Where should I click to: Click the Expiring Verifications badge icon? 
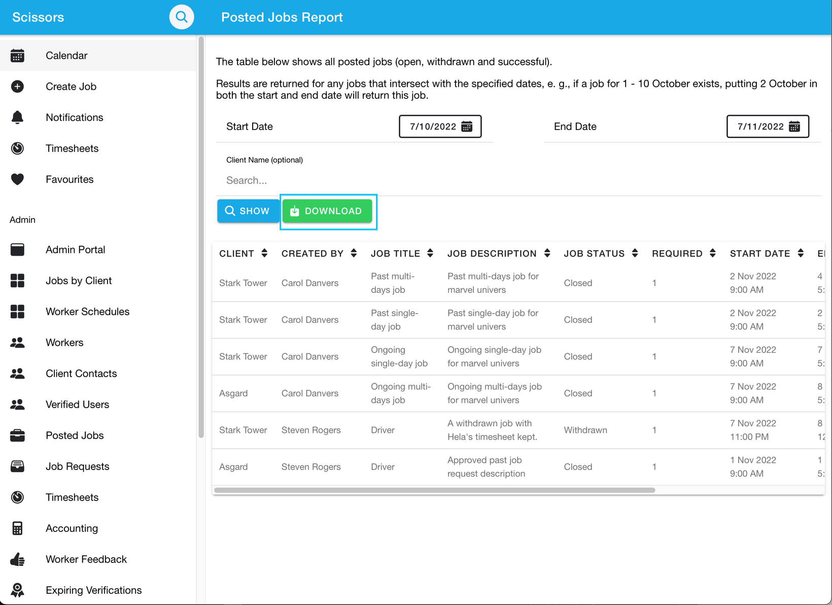17,590
